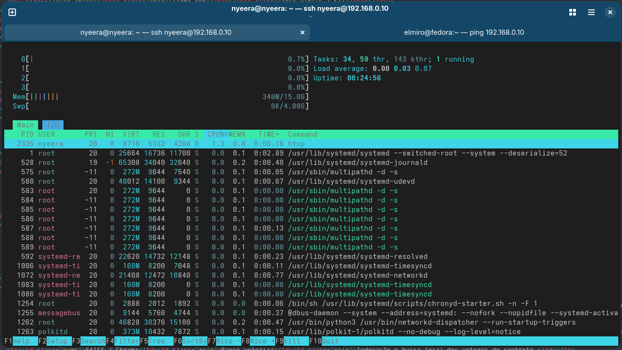Close the terminal window

coord(610,13)
